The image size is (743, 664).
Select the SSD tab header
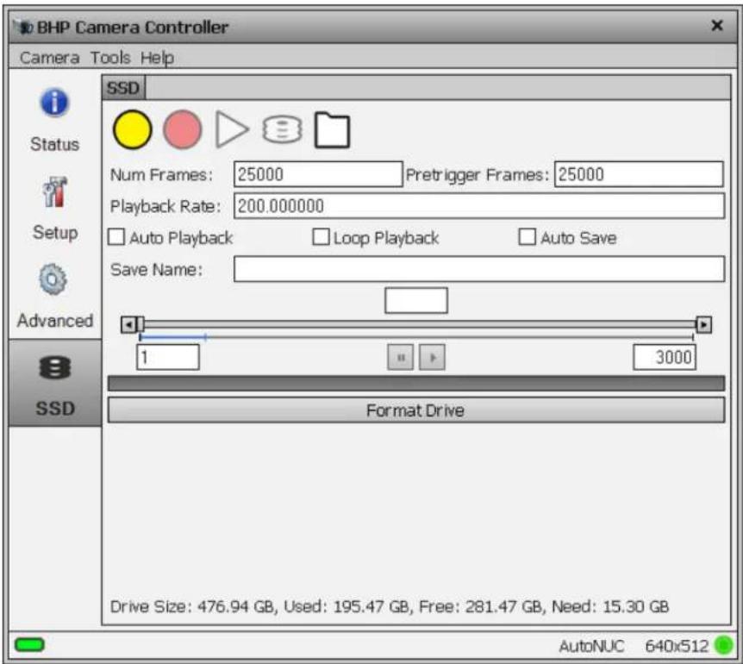coord(123,88)
